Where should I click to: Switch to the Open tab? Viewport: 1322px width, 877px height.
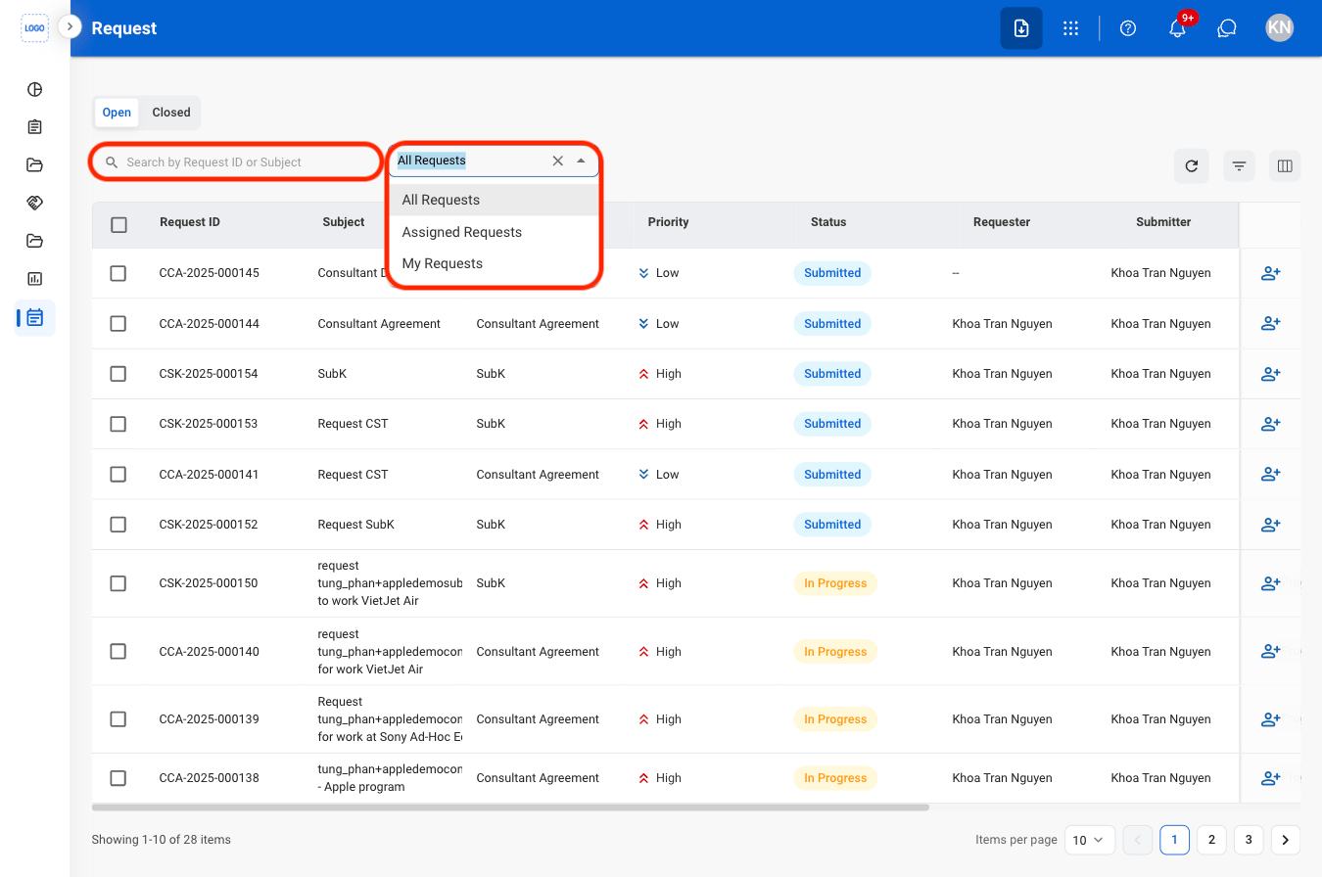click(x=117, y=113)
